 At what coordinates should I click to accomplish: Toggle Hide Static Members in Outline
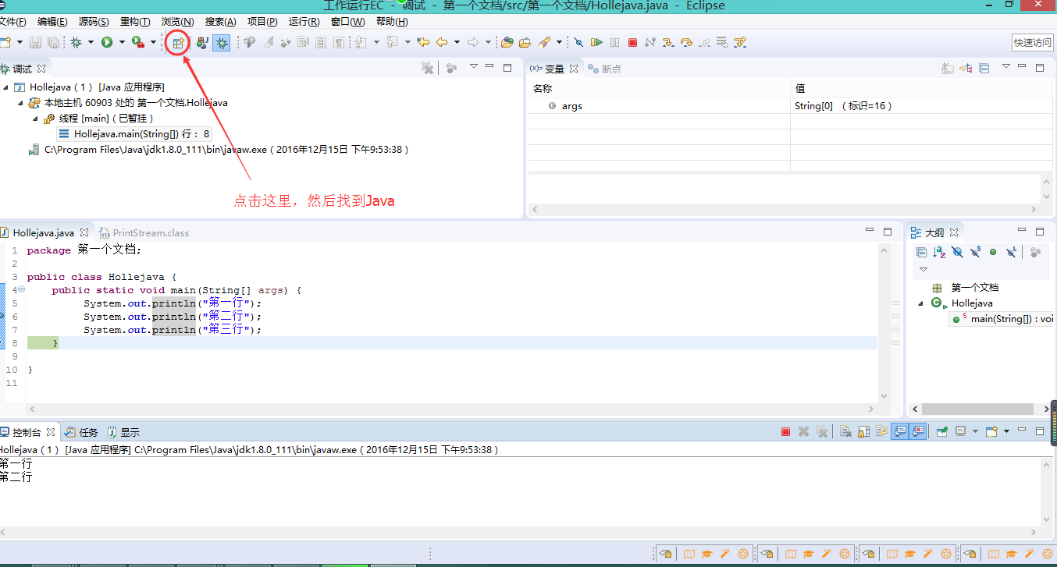click(976, 252)
